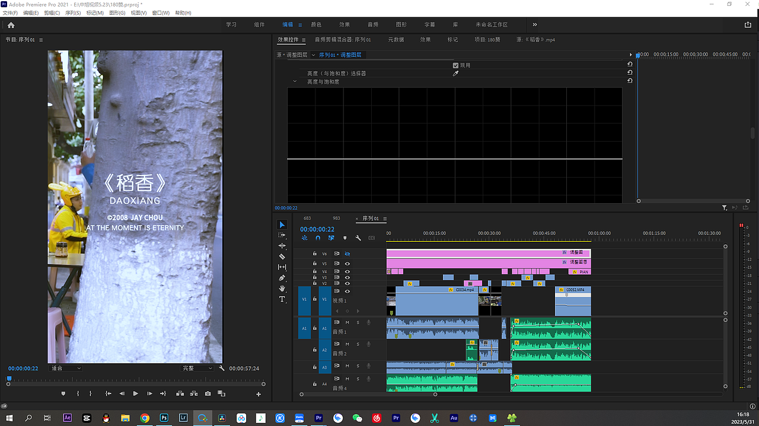Select the C0034.mp4 clip

click(436, 302)
